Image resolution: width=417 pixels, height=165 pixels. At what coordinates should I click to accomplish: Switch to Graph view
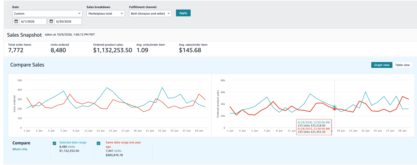point(382,65)
